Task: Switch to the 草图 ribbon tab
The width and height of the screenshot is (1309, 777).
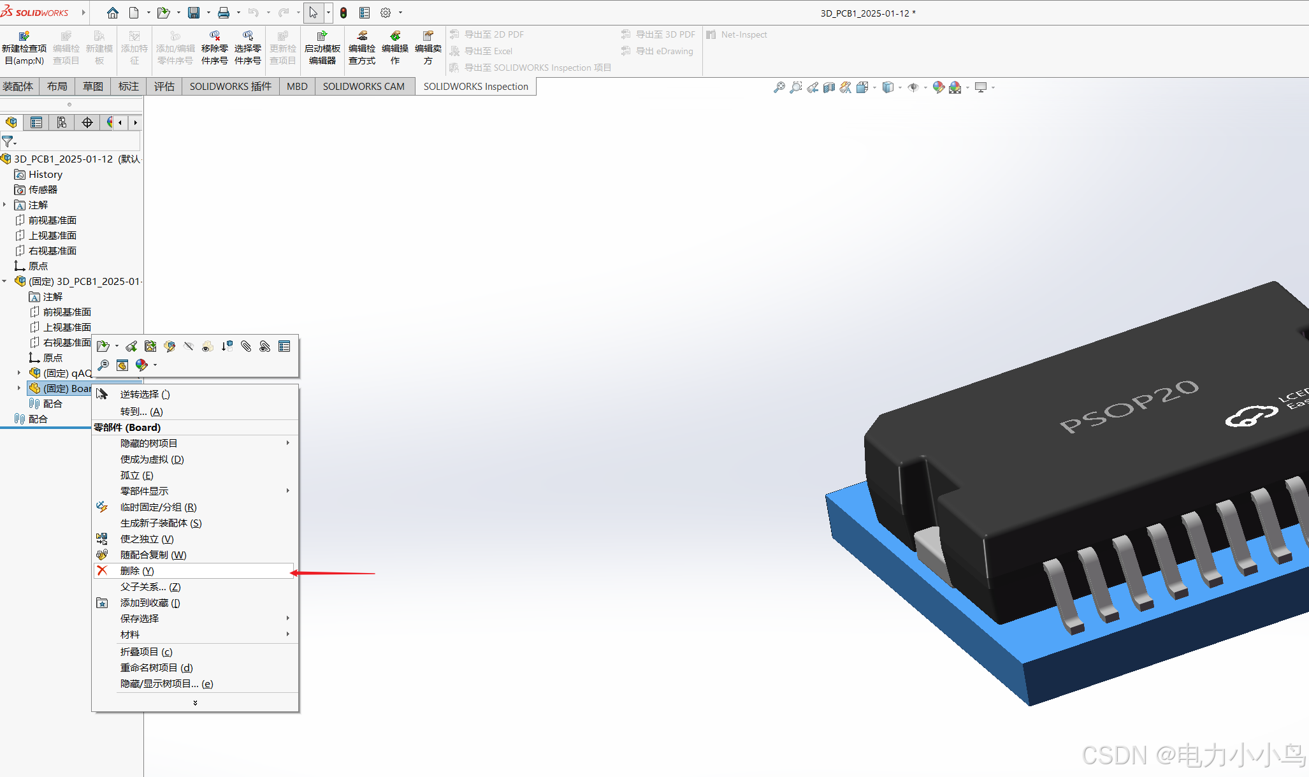Action: (93, 86)
